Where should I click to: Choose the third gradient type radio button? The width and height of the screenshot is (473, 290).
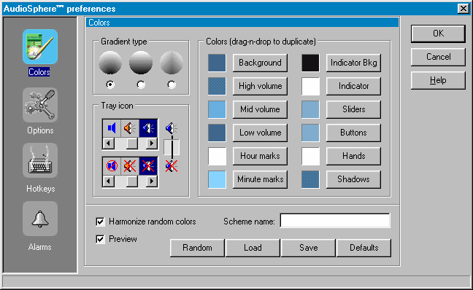[x=172, y=85]
